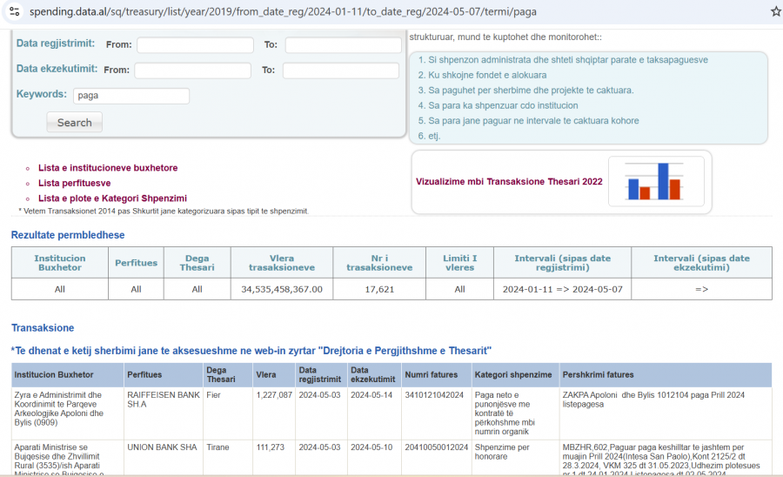Open the site information icon in address bar
Viewport: 783px width, 477px height.
[15, 11]
